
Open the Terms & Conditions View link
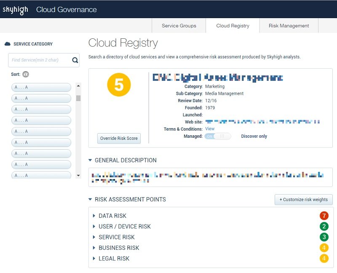[x=210, y=129]
